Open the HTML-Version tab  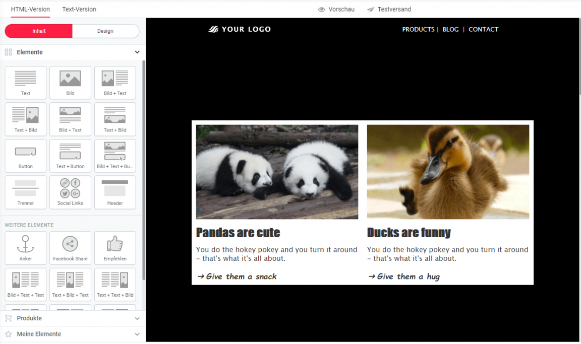pos(30,10)
